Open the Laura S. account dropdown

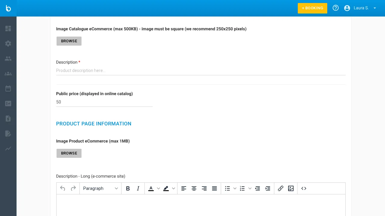point(361,8)
